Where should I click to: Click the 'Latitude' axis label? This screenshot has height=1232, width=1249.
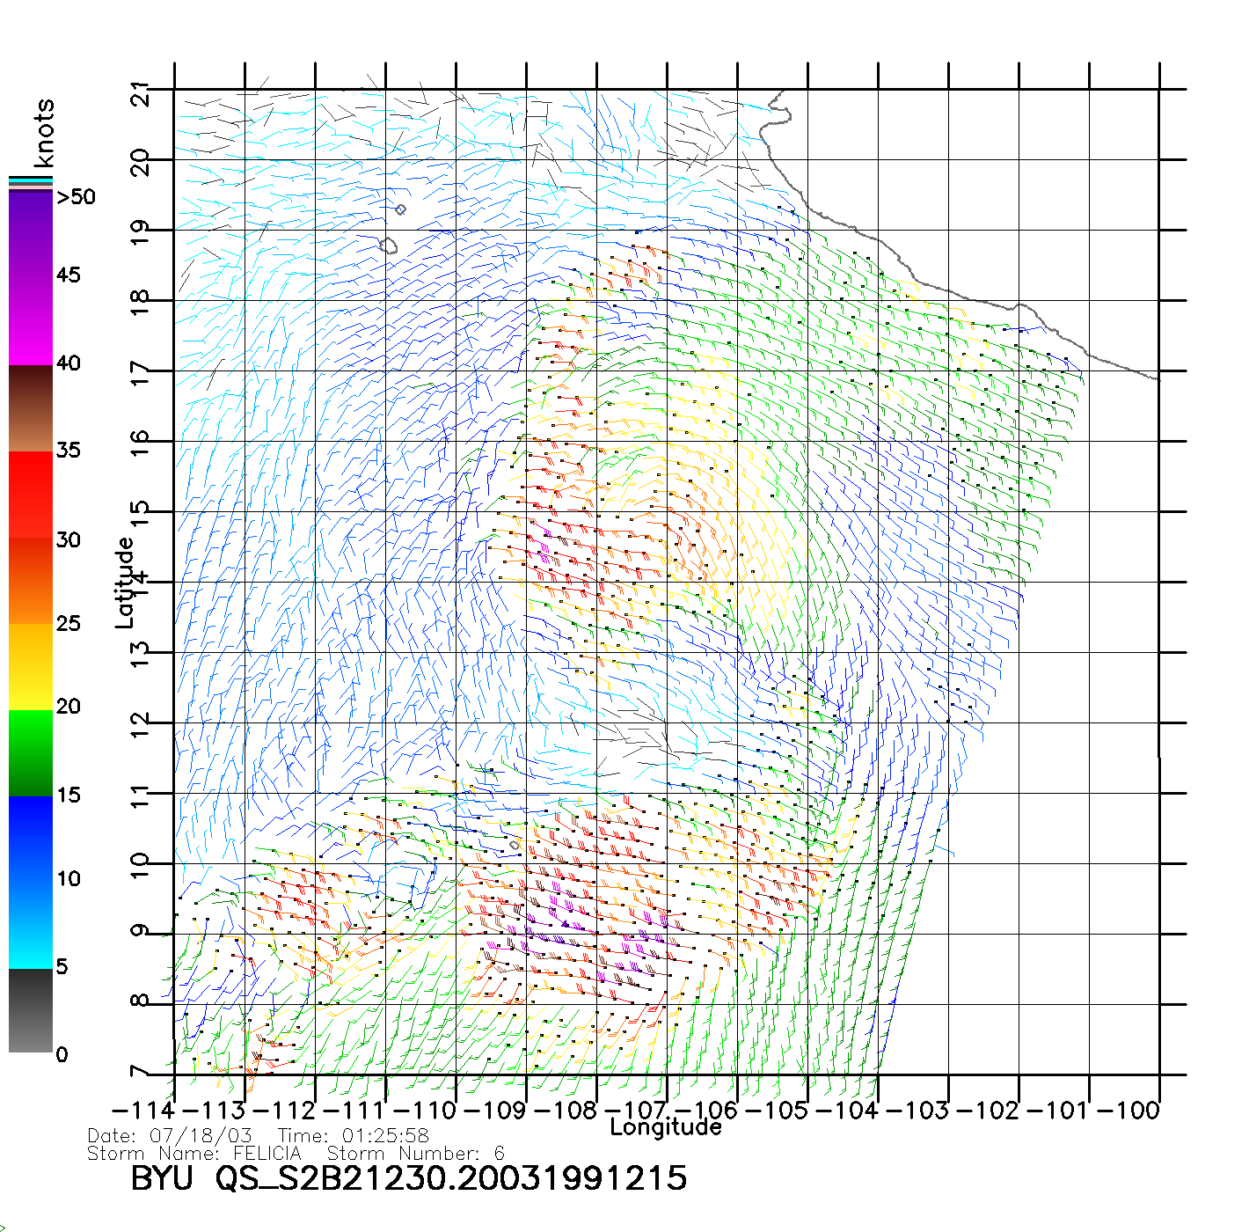point(125,583)
